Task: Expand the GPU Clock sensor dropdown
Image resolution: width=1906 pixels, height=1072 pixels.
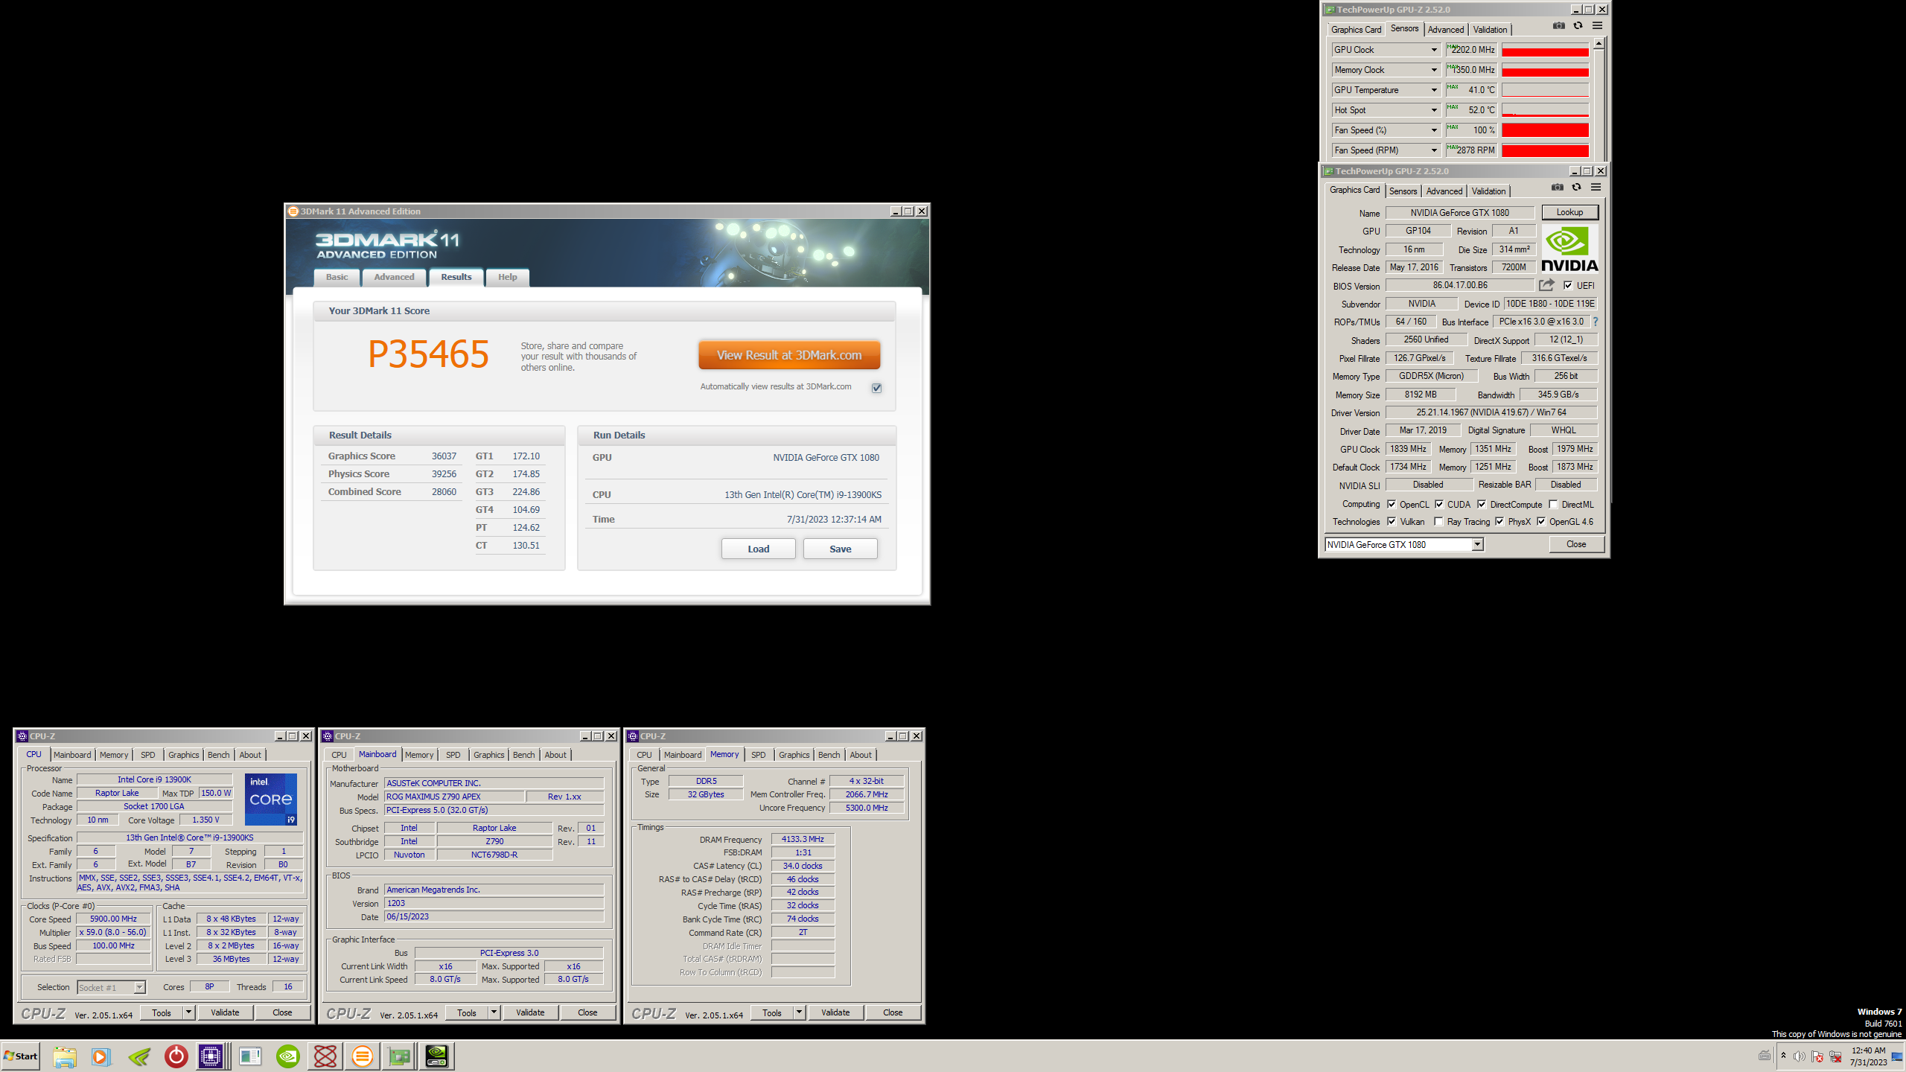Action: (1434, 50)
